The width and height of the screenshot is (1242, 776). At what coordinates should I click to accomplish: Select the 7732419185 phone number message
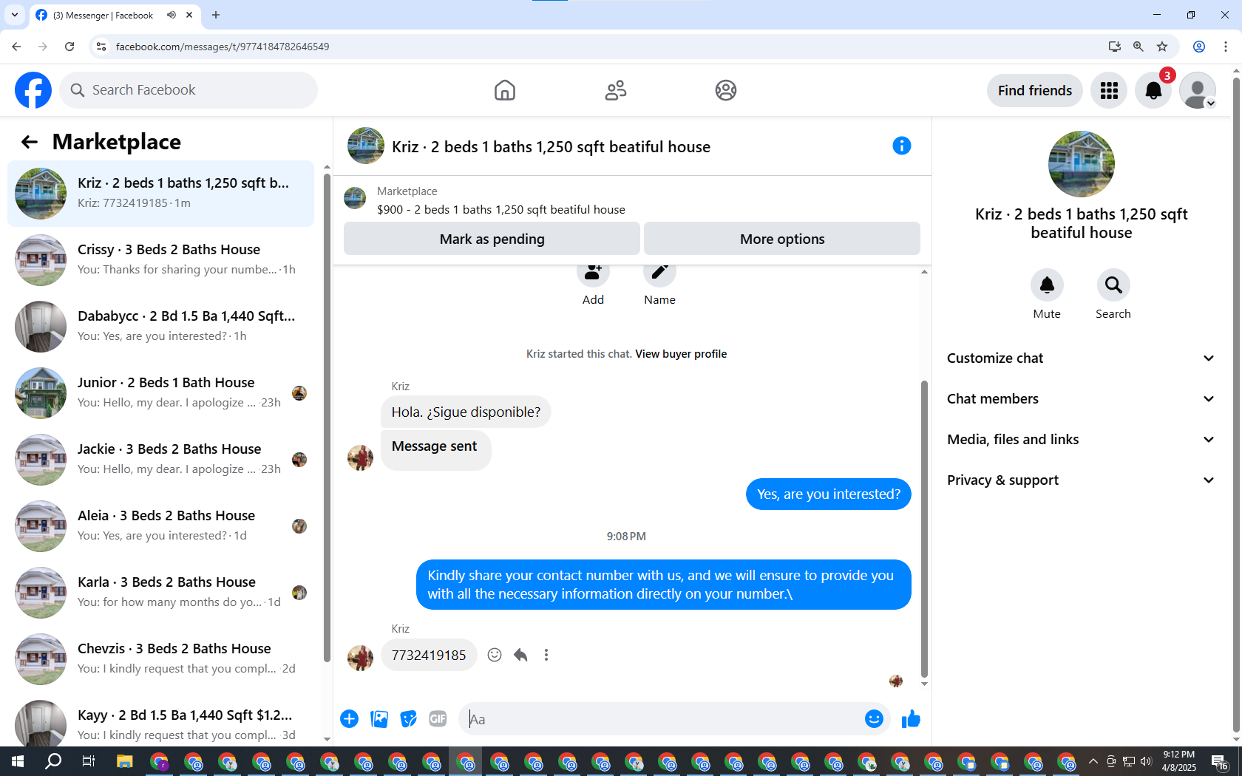[429, 655]
